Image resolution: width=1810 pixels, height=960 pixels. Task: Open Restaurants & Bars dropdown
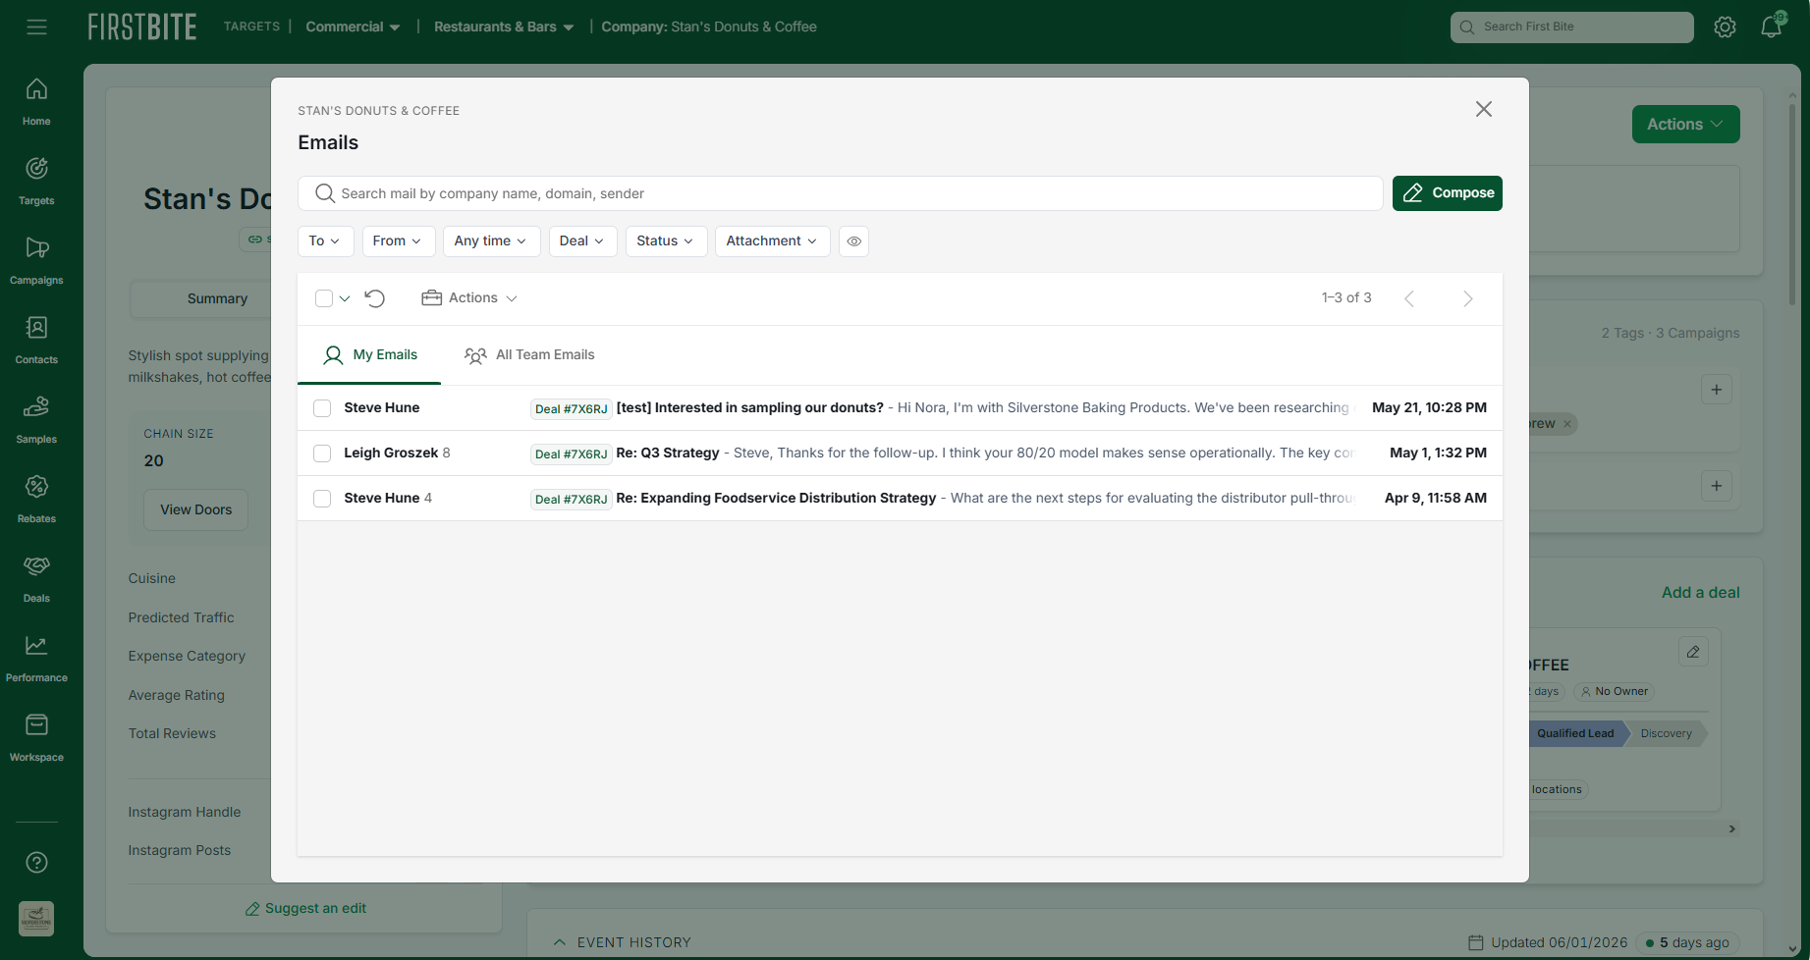(x=504, y=27)
